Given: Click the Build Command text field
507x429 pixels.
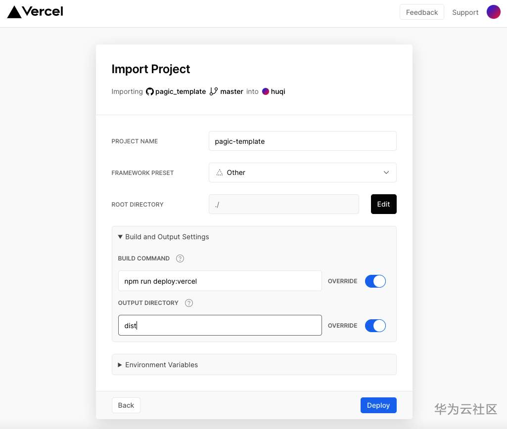Looking at the screenshot, I should 220,281.
